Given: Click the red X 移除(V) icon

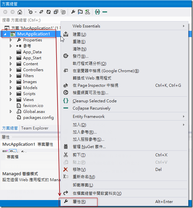Looking at the screenshot, I should click(x=66, y=169).
